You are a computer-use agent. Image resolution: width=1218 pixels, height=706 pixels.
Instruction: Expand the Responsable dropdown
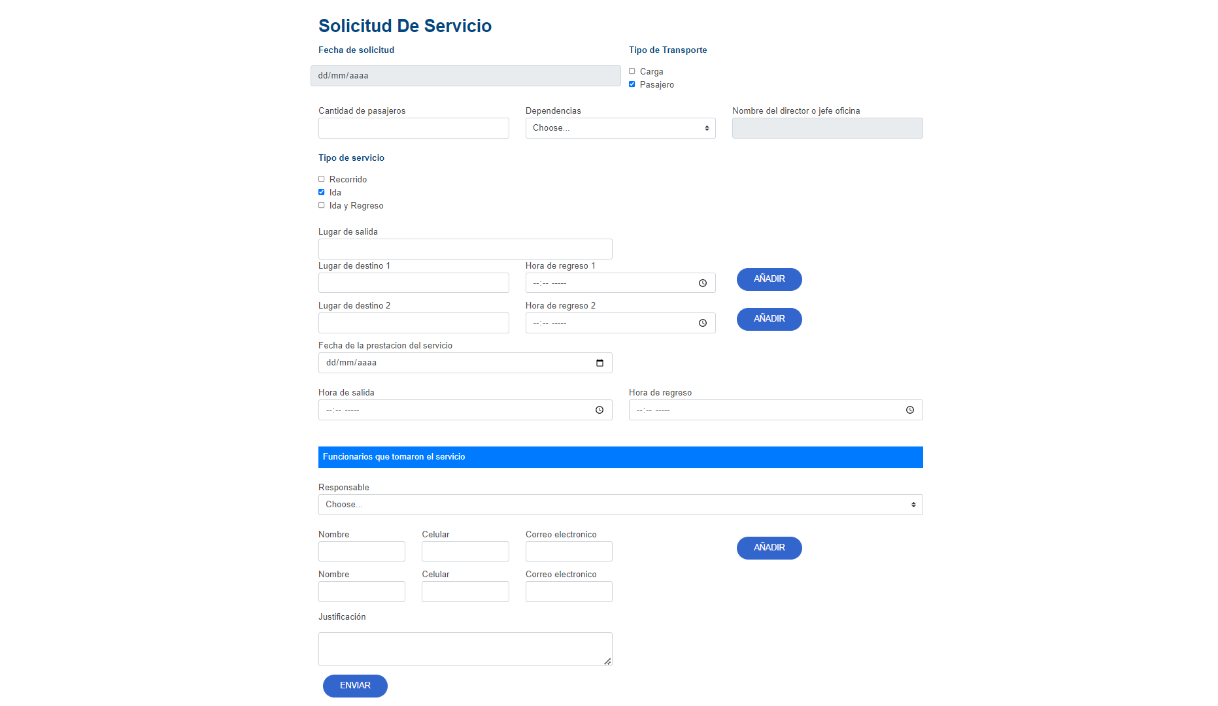point(620,505)
